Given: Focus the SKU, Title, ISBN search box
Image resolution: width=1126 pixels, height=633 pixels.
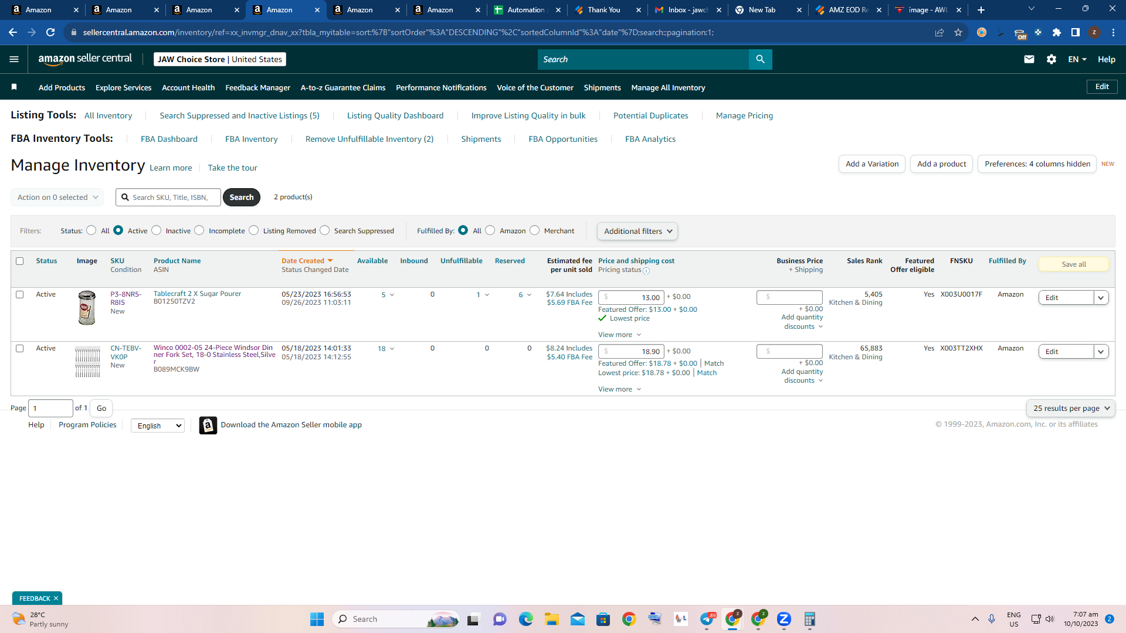Looking at the screenshot, I should tap(168, 198).
